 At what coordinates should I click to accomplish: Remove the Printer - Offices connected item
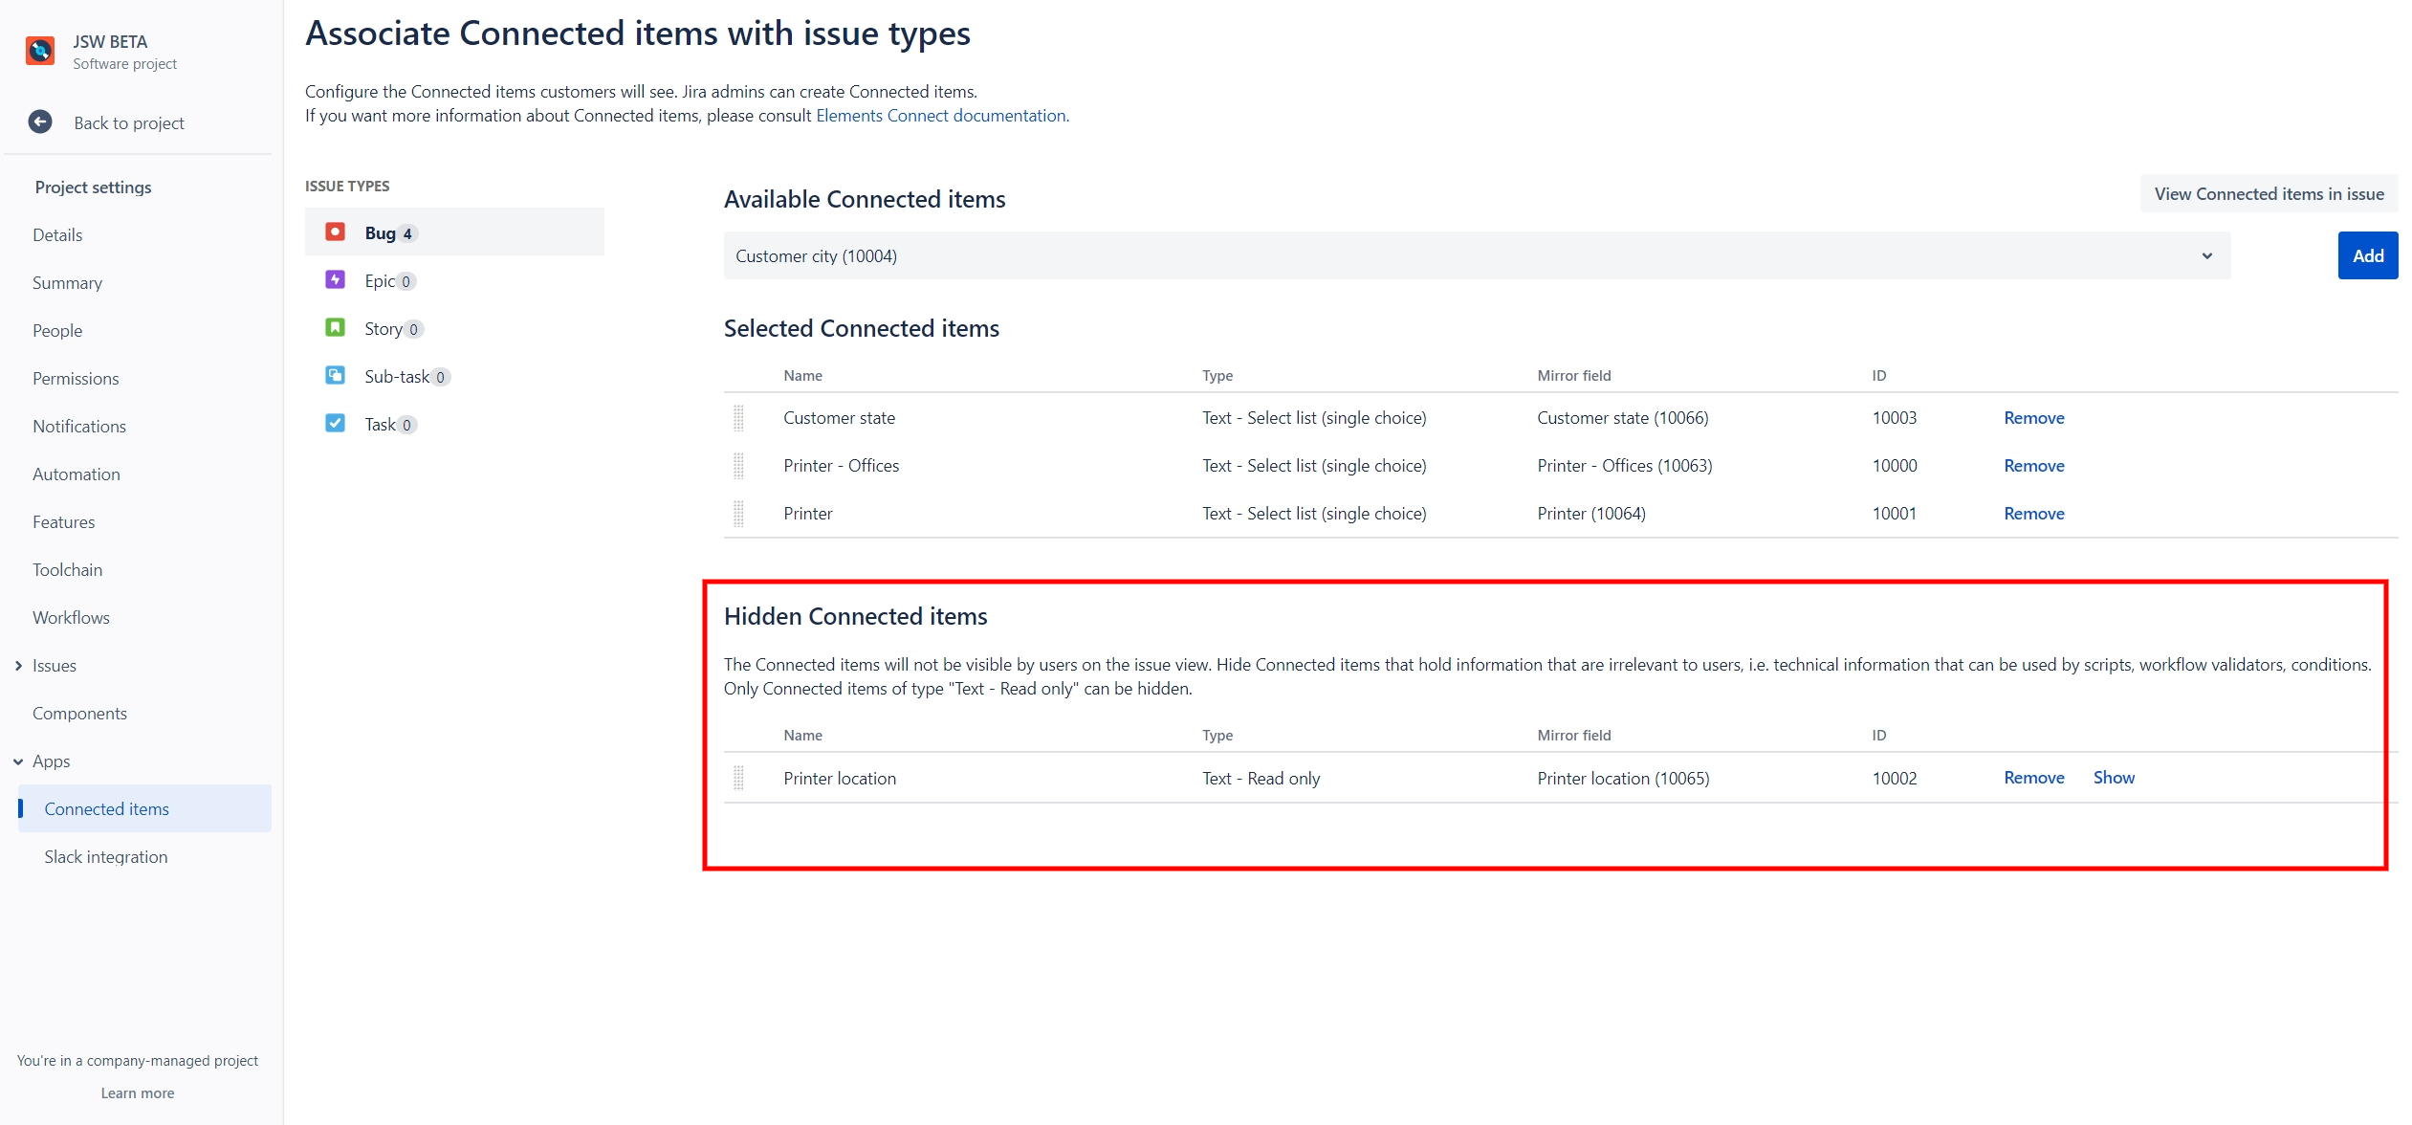[x=2033, y=466]
